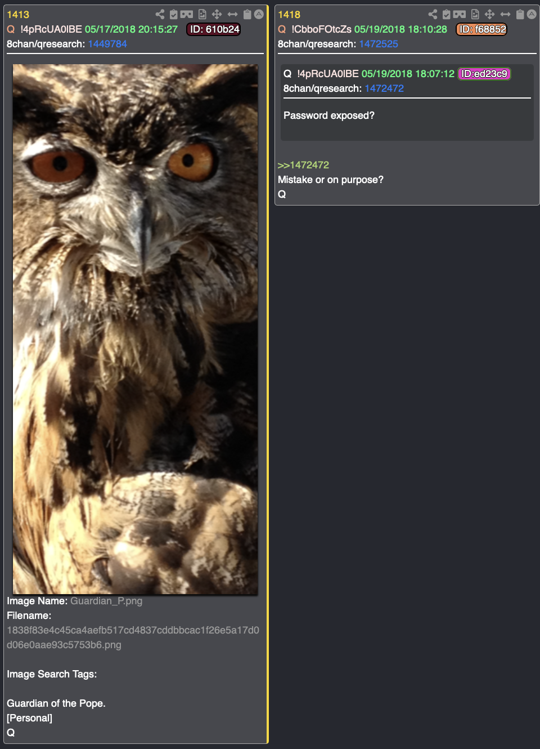This screenshot has width=540, height=749.
Task: Click image file icon on post 1418
Action: click(x=475, y=14)
